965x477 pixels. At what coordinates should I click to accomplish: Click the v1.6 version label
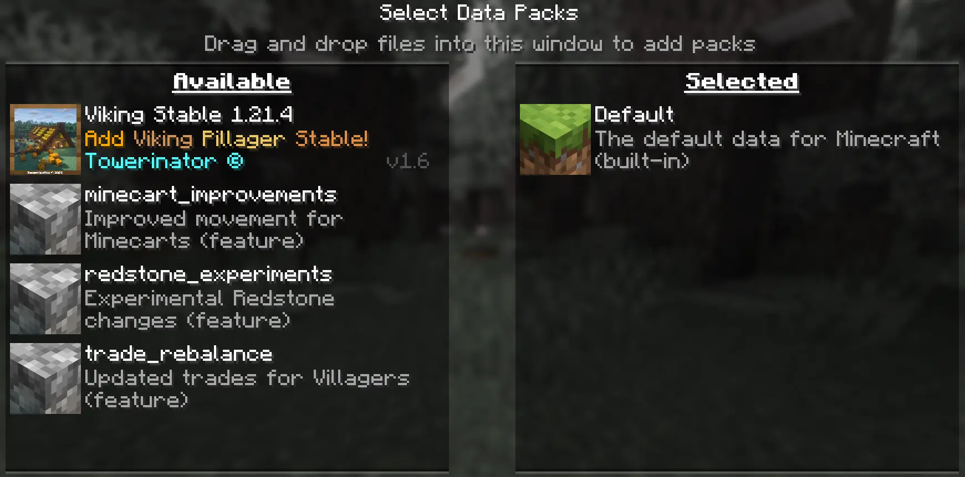(408, 161)
